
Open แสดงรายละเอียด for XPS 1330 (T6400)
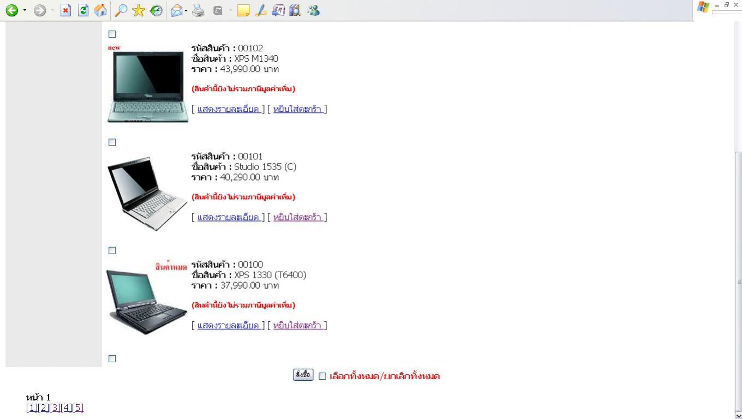[x=228, y=325]
